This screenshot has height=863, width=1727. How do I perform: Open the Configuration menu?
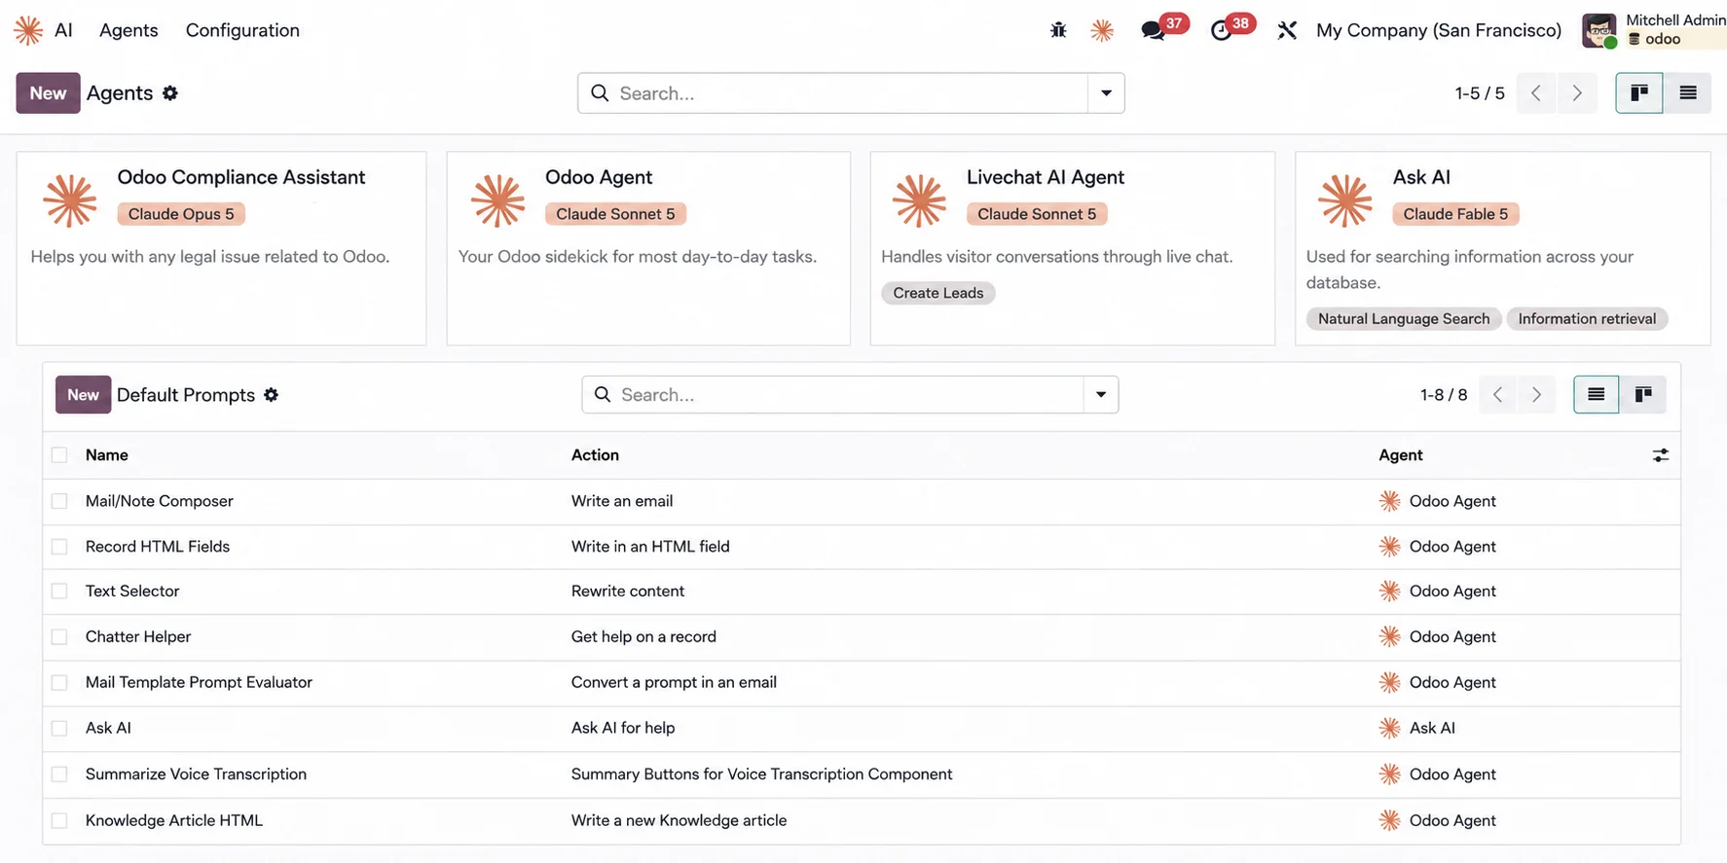(242, 30)
